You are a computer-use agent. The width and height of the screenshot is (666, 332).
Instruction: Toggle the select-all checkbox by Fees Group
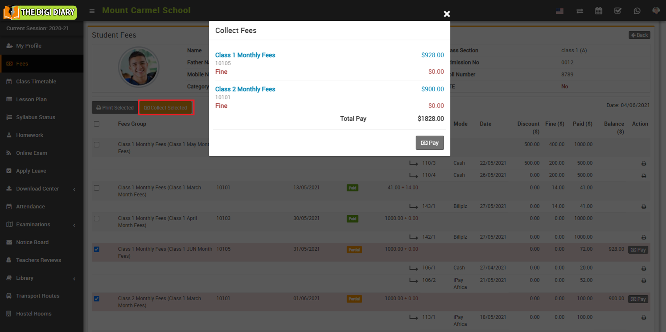tap(97, 124)
